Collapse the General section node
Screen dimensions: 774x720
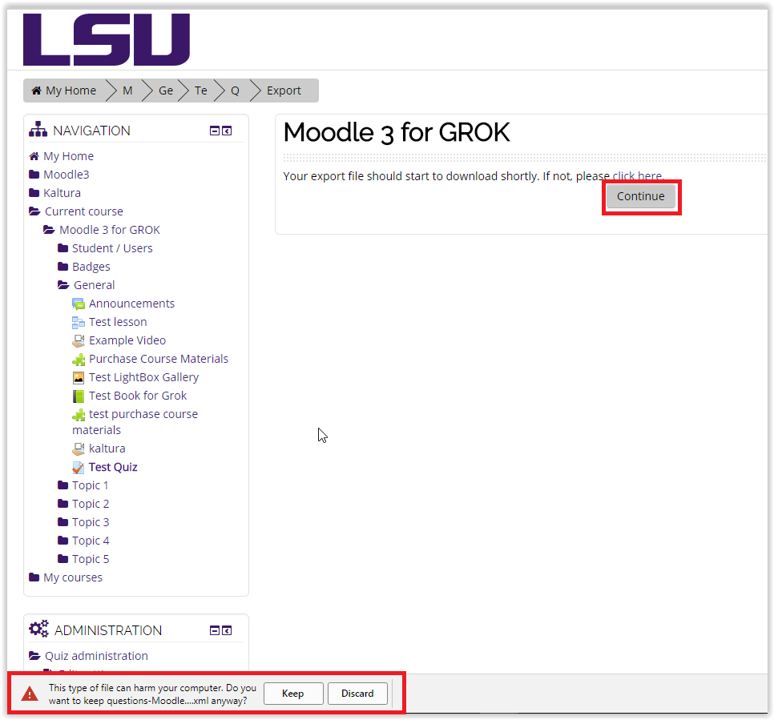pyautogui.click(x=63, y=285)
